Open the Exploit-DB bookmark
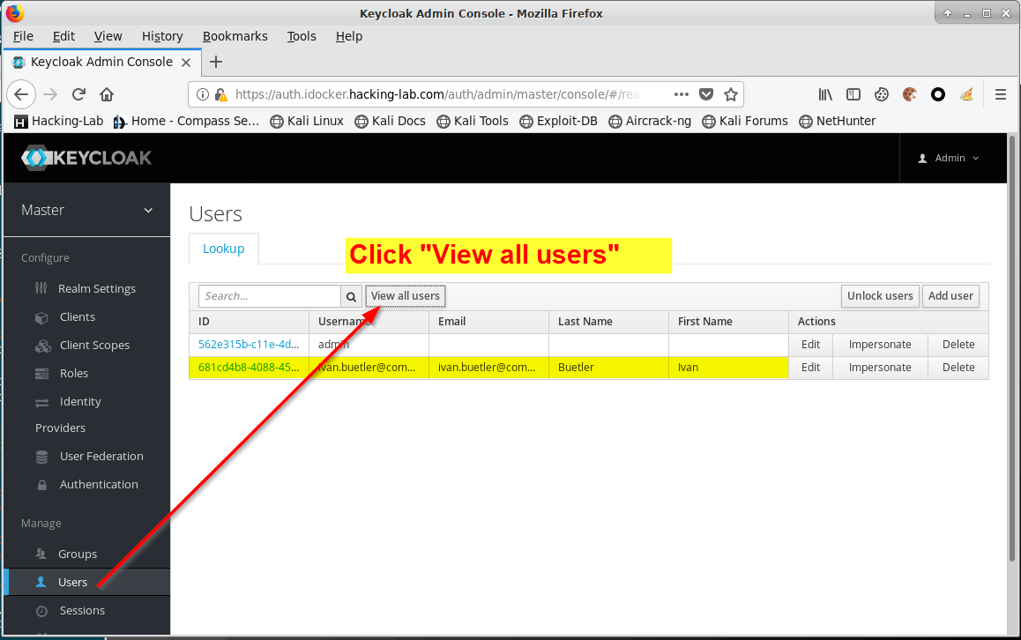Image resolution: width=1021 pixels, height=640 pixels. point(559,121)
